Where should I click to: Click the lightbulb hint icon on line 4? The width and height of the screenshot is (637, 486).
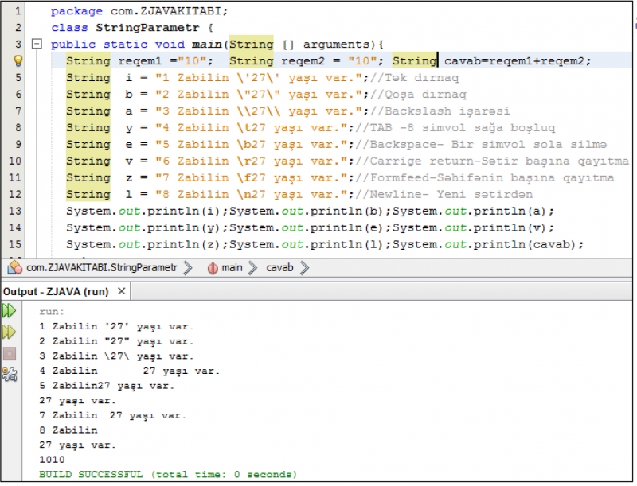pos(18,61)
